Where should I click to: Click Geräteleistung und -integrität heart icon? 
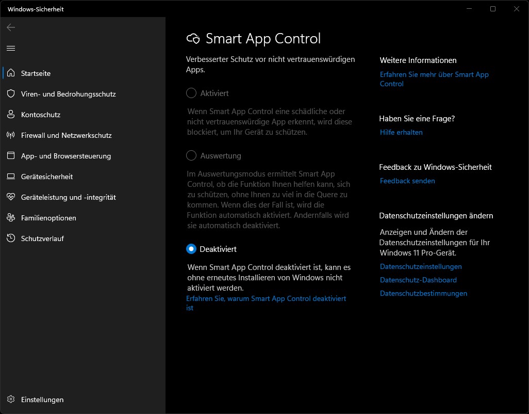11,197
